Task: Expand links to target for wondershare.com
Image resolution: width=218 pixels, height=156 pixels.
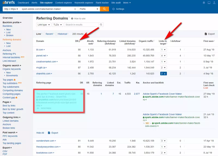Action: [x=163, y=141]
